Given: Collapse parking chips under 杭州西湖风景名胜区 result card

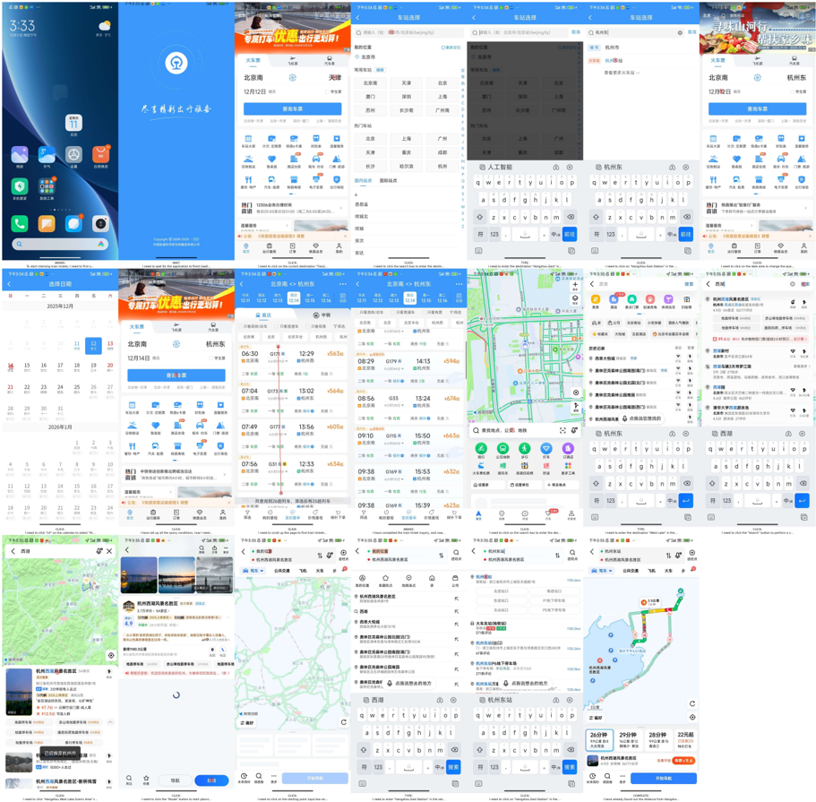Looking at the screenshot, I should click(x=110, y=722).
